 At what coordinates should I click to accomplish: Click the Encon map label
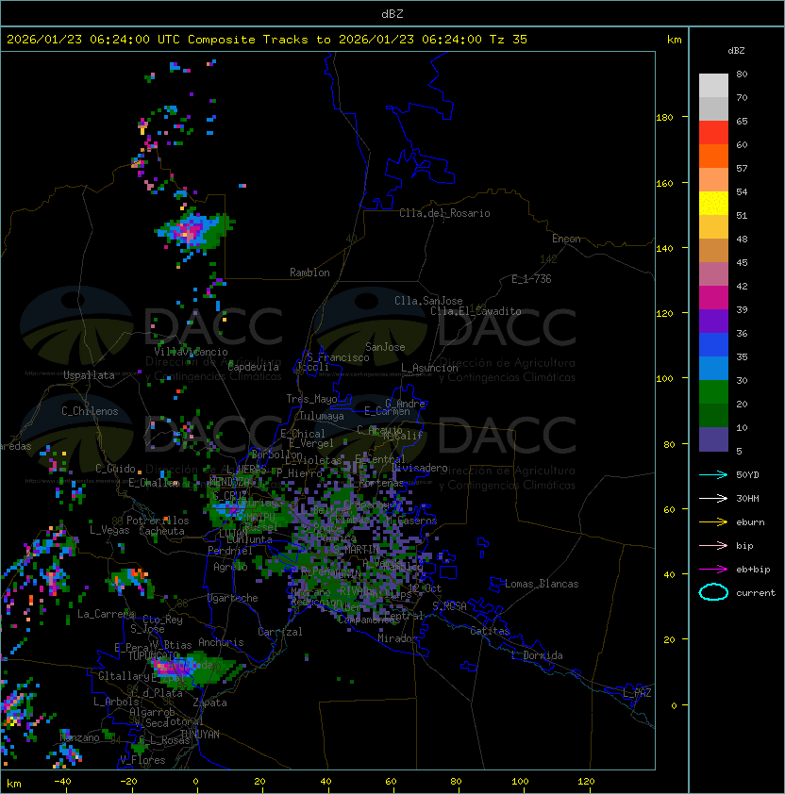tap(566, 239)
